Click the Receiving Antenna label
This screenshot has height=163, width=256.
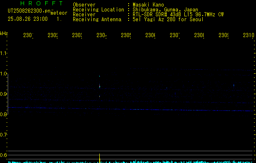coord(97,20)
